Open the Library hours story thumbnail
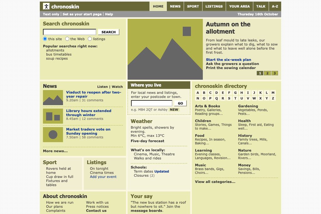The height and width of the screenshot is (214, 321). tap(53, 116)
